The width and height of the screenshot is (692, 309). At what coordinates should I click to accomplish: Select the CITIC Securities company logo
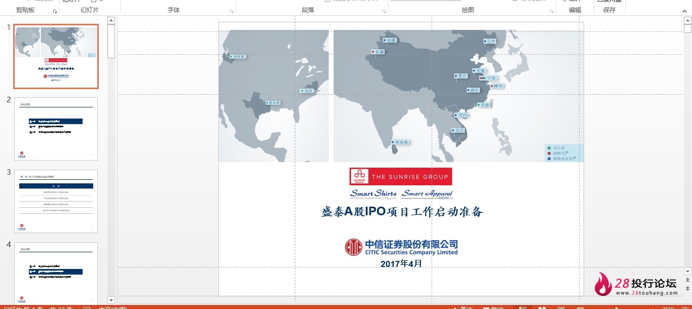tap(401, 247)
